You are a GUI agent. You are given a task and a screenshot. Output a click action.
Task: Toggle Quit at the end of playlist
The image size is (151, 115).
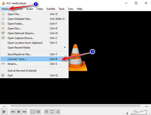(x=34, y=71)
